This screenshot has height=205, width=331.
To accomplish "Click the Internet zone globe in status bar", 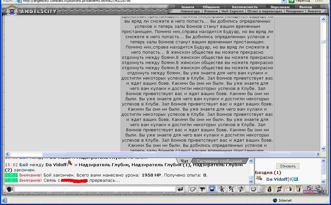I will [x=275, y=200].
